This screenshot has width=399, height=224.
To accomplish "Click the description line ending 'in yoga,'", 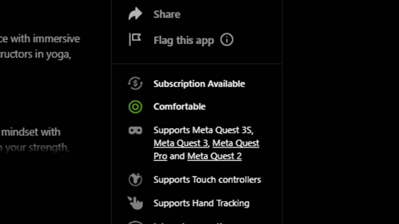I will pos(36,54).
